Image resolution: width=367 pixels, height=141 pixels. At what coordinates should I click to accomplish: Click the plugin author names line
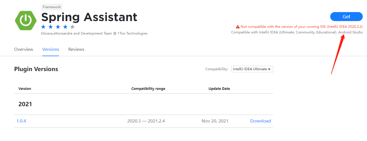tap(94, 33)
